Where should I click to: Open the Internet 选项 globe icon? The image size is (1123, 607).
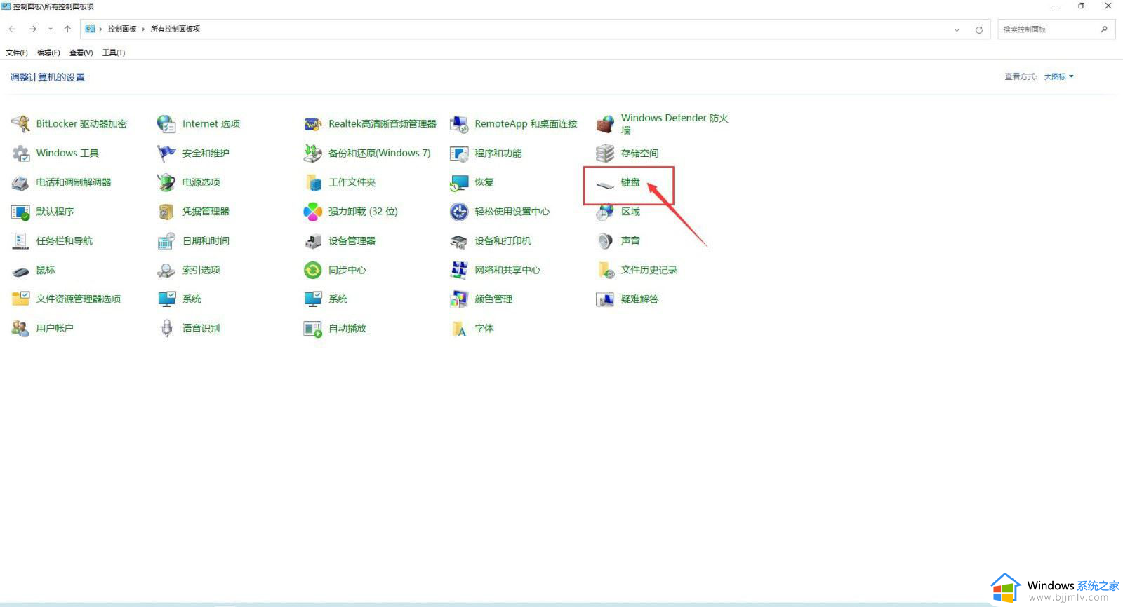pyautogui.click(x=167, y=124)
